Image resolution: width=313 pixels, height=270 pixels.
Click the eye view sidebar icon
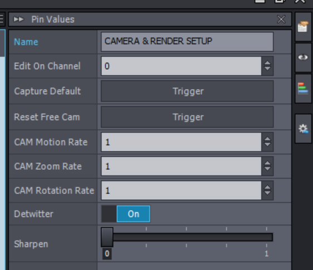pyautogui.click(x=303, y=57)
